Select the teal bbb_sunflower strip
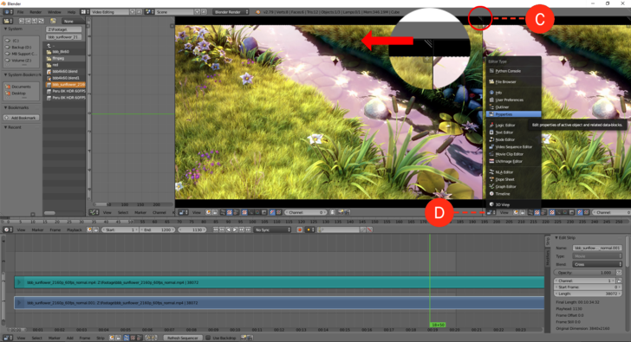This screenshot has width=631, height=342. click(279, 282)
